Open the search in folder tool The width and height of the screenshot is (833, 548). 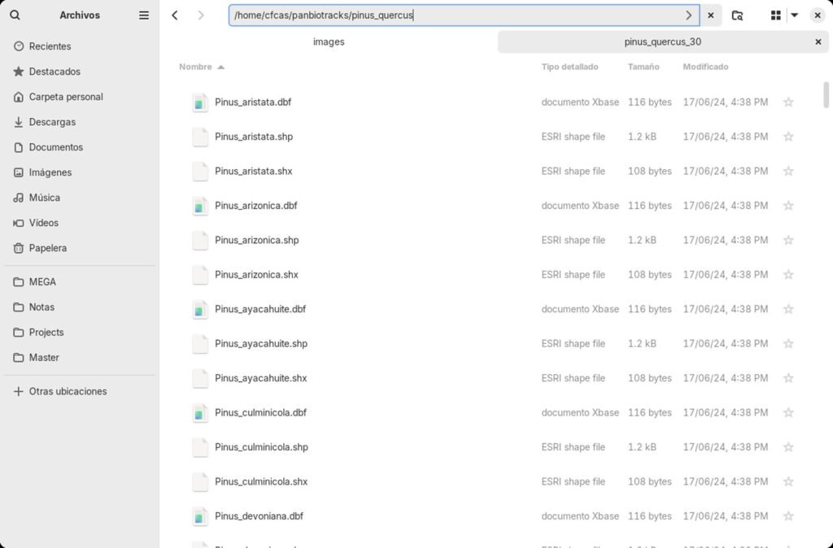tap(737, 15)
